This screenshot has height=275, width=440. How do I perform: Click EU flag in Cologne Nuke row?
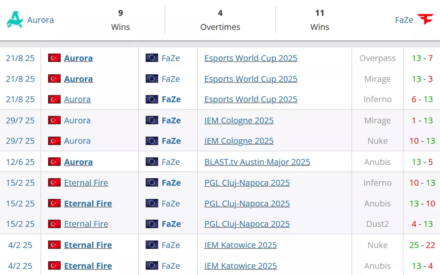(152, 141)
